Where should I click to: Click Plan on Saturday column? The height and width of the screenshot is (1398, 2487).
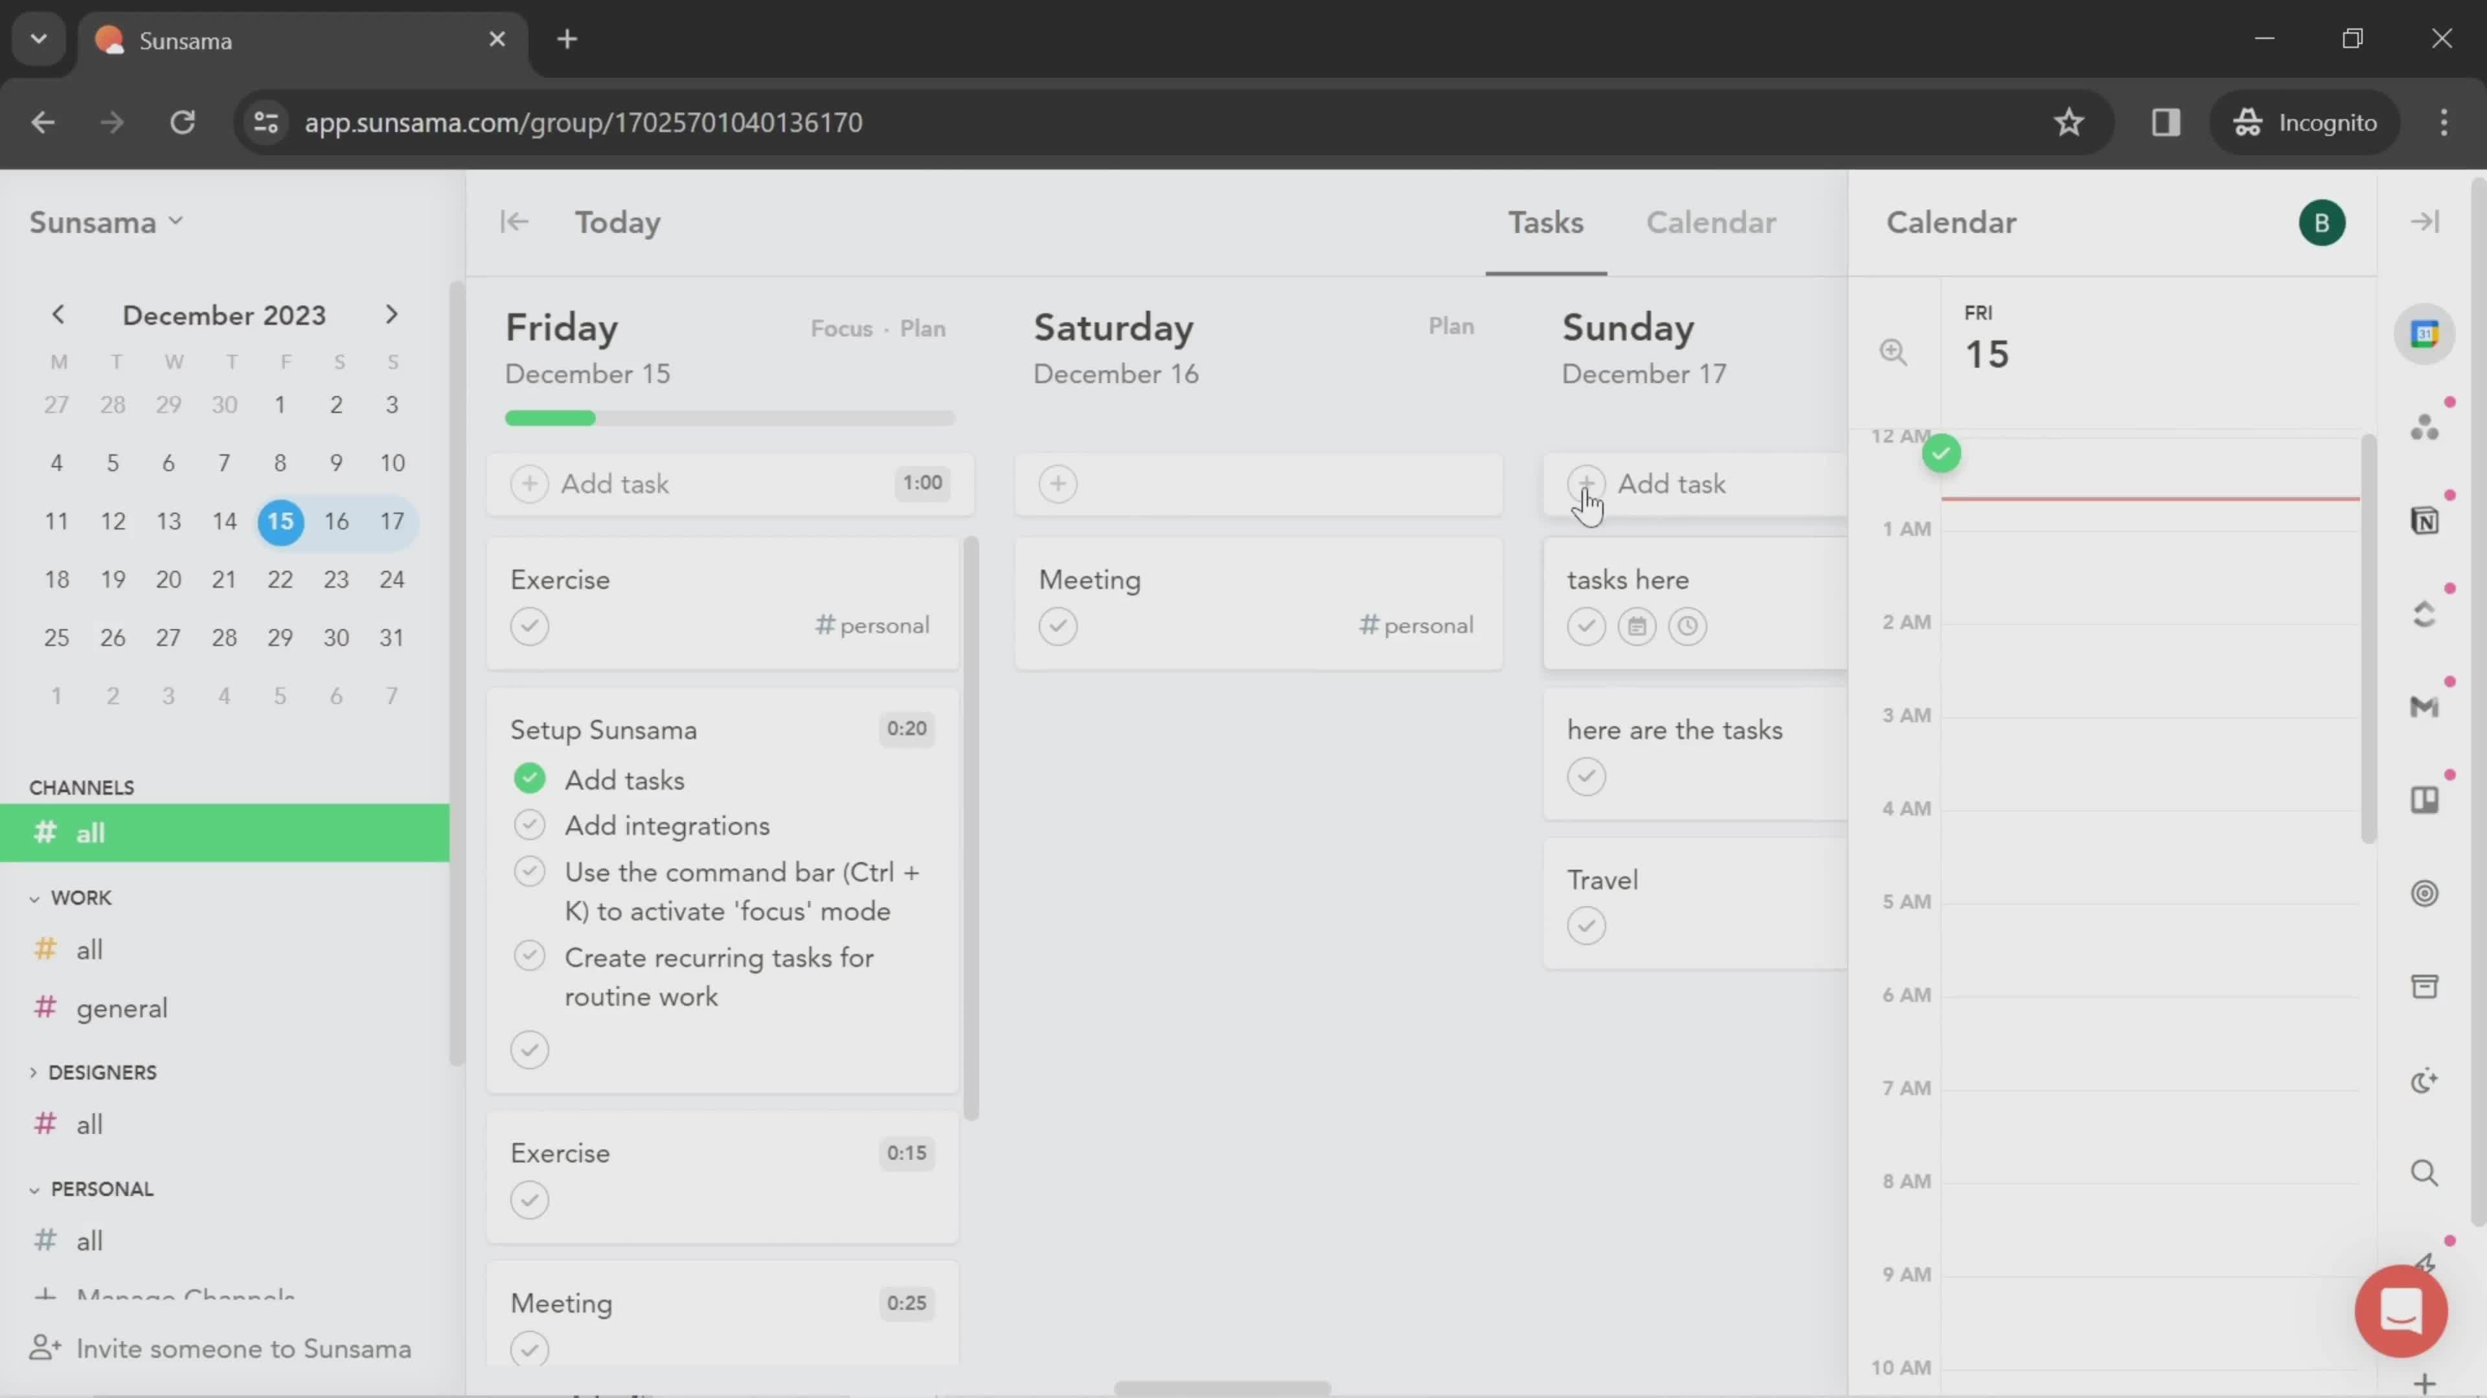pyautogui.click(x=1451, y=326)
